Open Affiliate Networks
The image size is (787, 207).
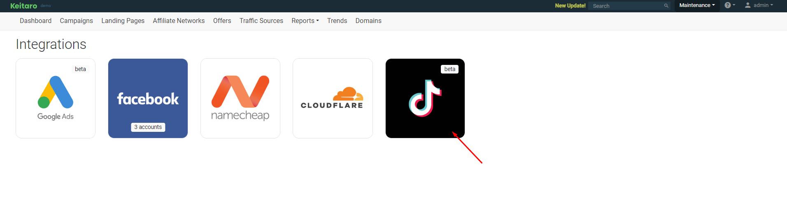point(179,21)
